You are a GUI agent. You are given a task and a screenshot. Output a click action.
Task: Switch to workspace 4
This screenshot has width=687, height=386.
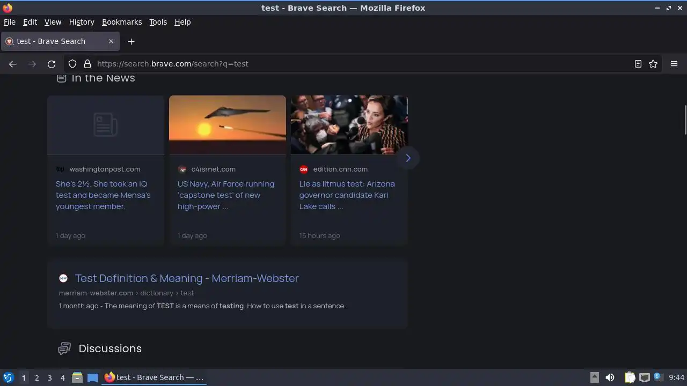62,377
